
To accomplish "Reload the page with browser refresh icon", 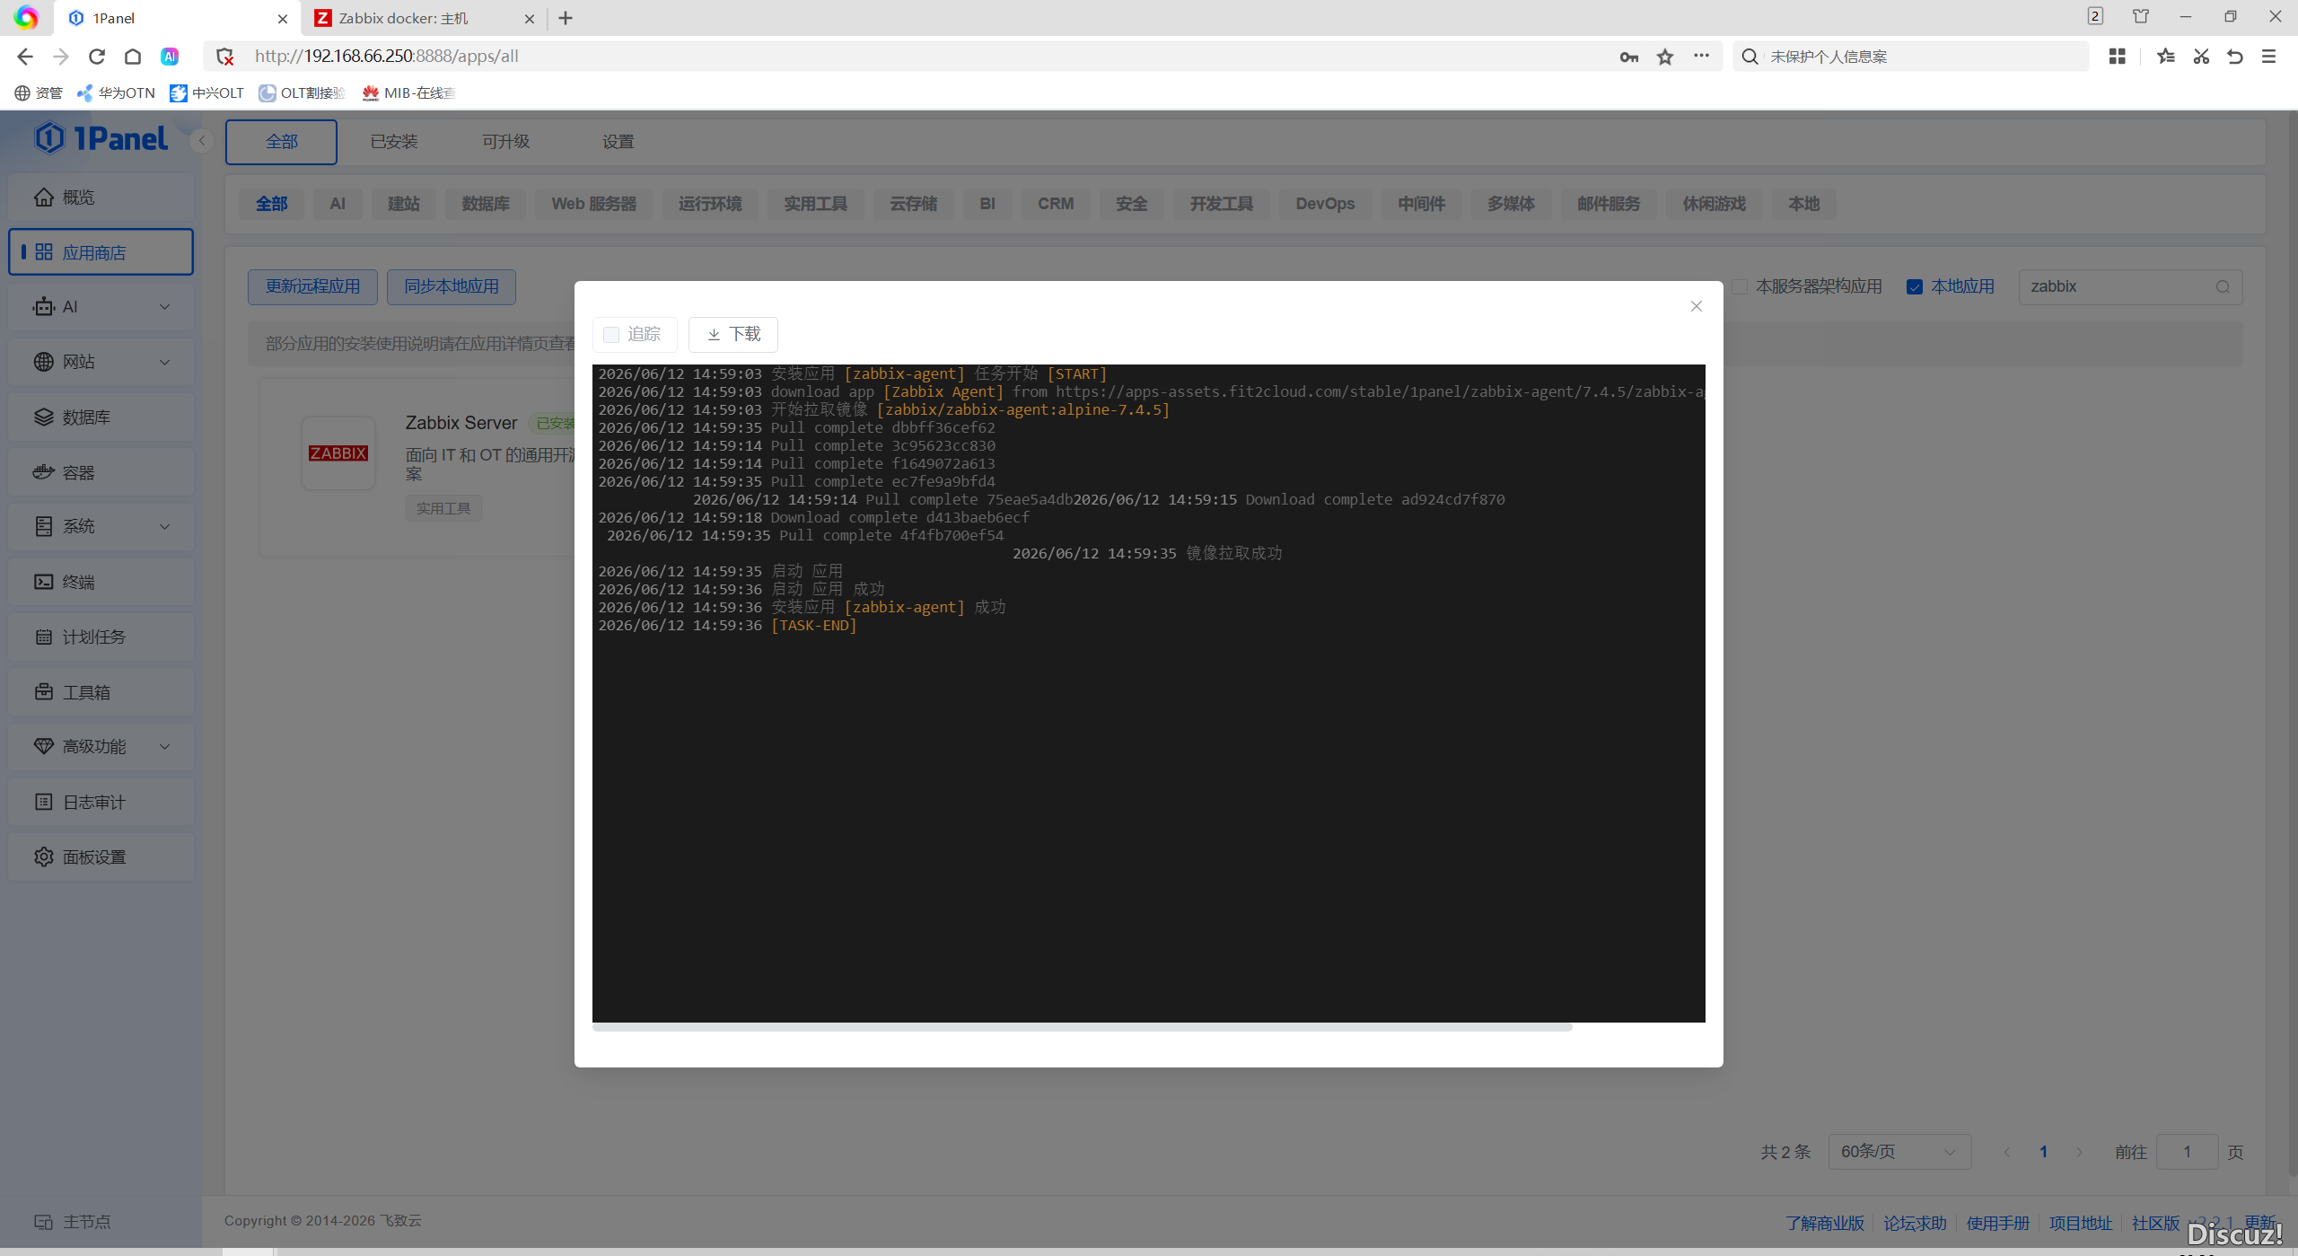I will [97, 57].
